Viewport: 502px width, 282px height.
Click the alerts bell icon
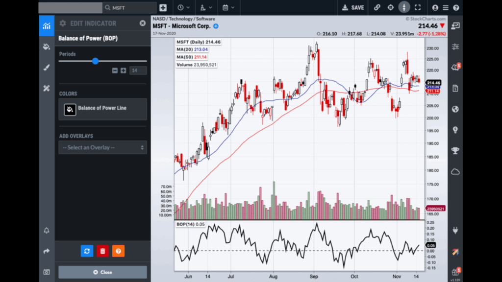[x=47, y=231]
